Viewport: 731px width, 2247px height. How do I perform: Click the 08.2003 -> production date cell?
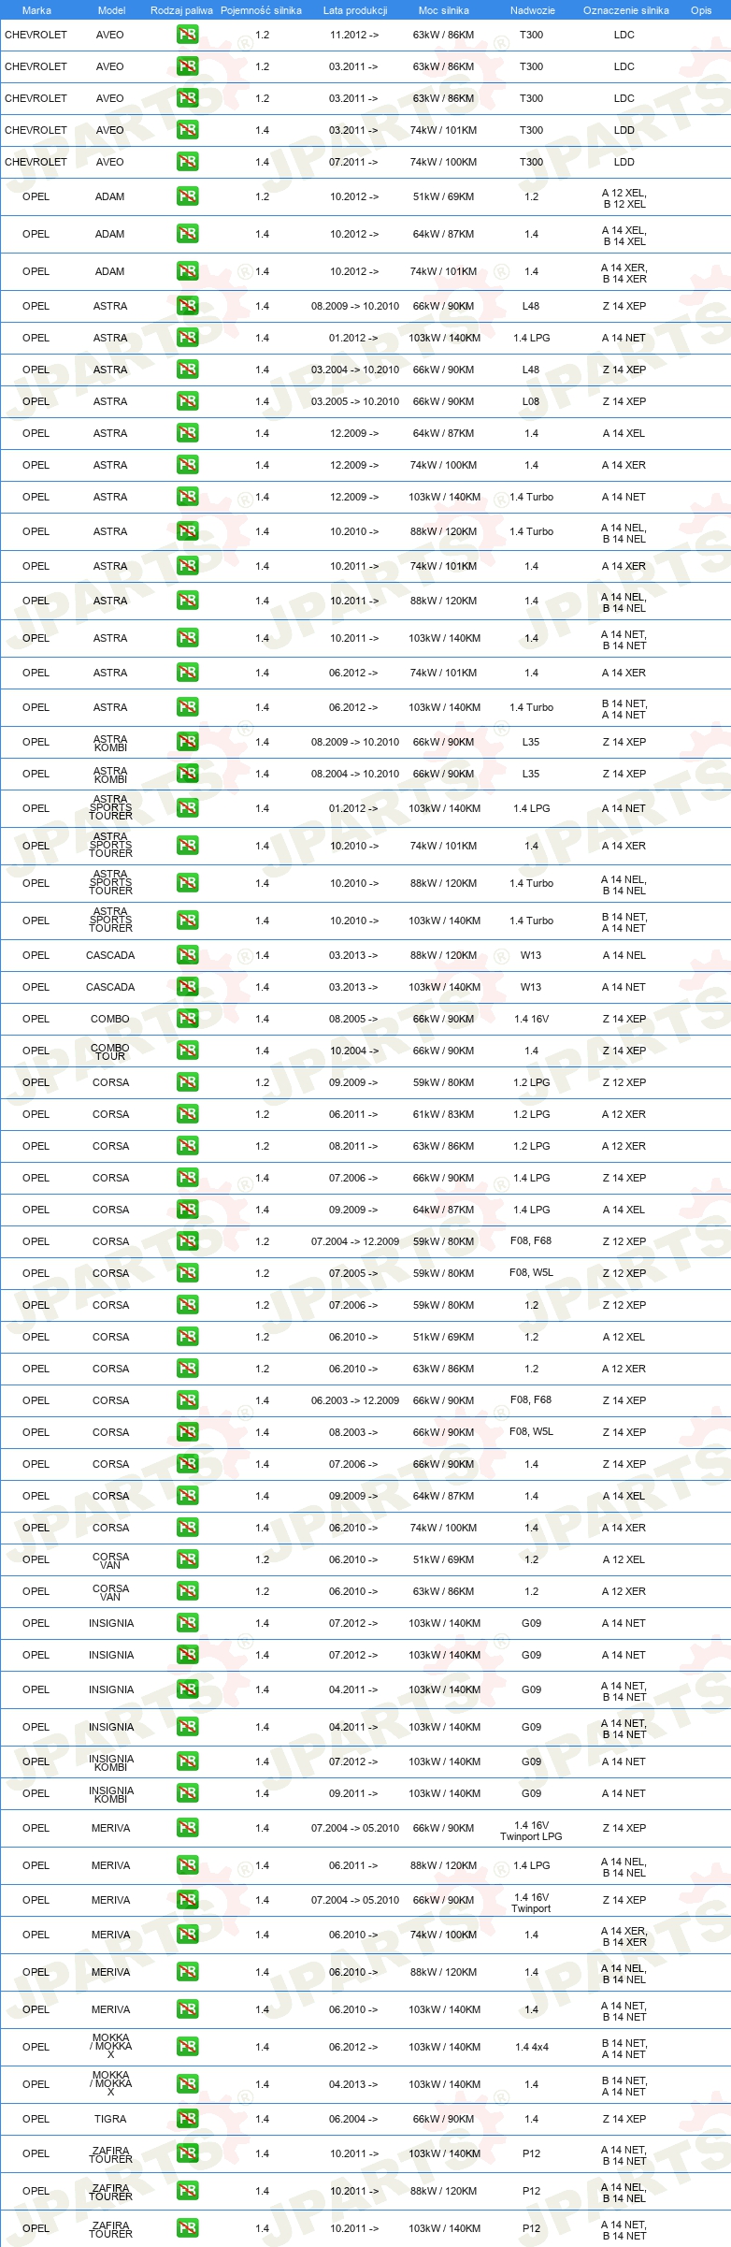tap(353, 1432)
